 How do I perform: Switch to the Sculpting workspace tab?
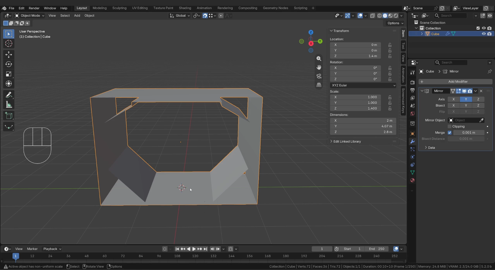click(x=119, y=8)
